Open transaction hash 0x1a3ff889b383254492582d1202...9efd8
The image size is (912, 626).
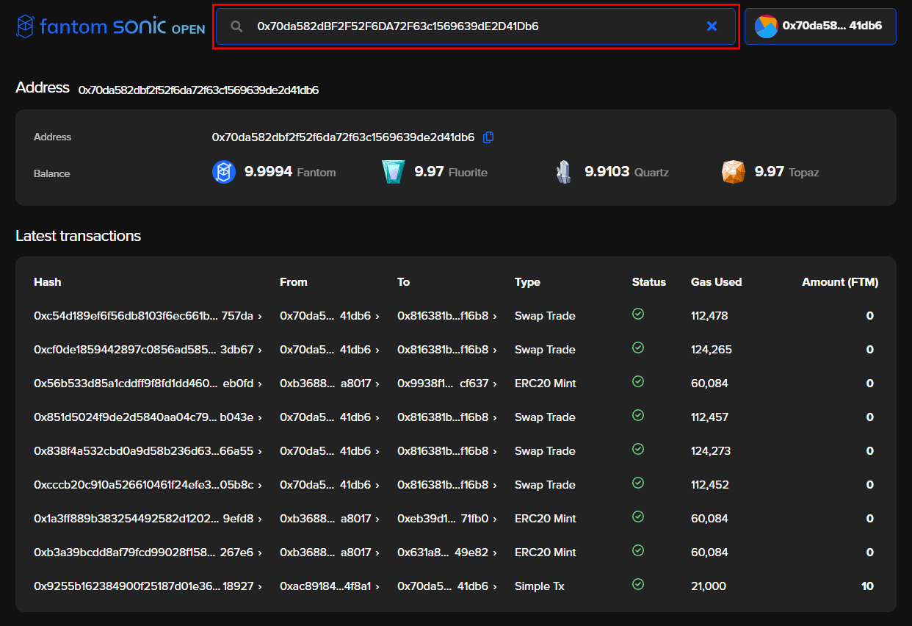pyautogui.click(x=148, y=519)
